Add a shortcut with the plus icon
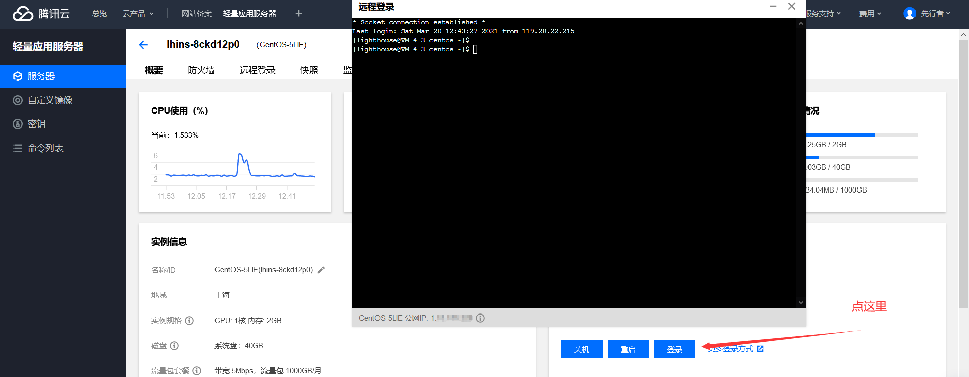969x377 pixels. click(x=299, y=13)
